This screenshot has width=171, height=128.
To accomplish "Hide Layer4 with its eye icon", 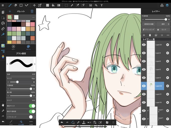I will (x=144, y=53).
